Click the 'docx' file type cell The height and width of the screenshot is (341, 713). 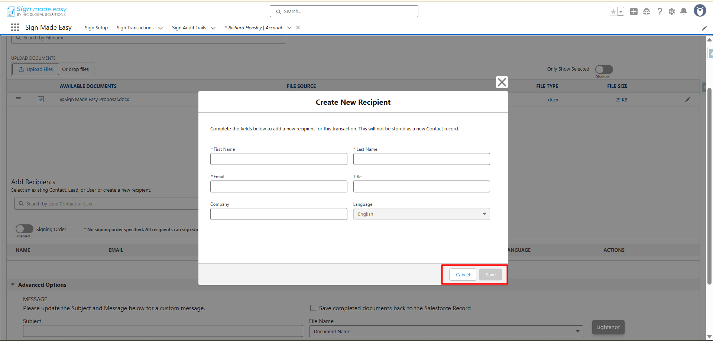coord(553,100)
